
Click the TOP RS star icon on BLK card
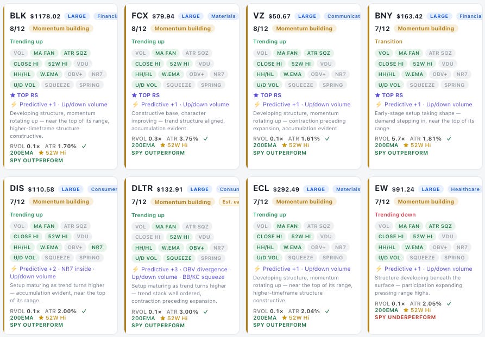coord(12,95)
